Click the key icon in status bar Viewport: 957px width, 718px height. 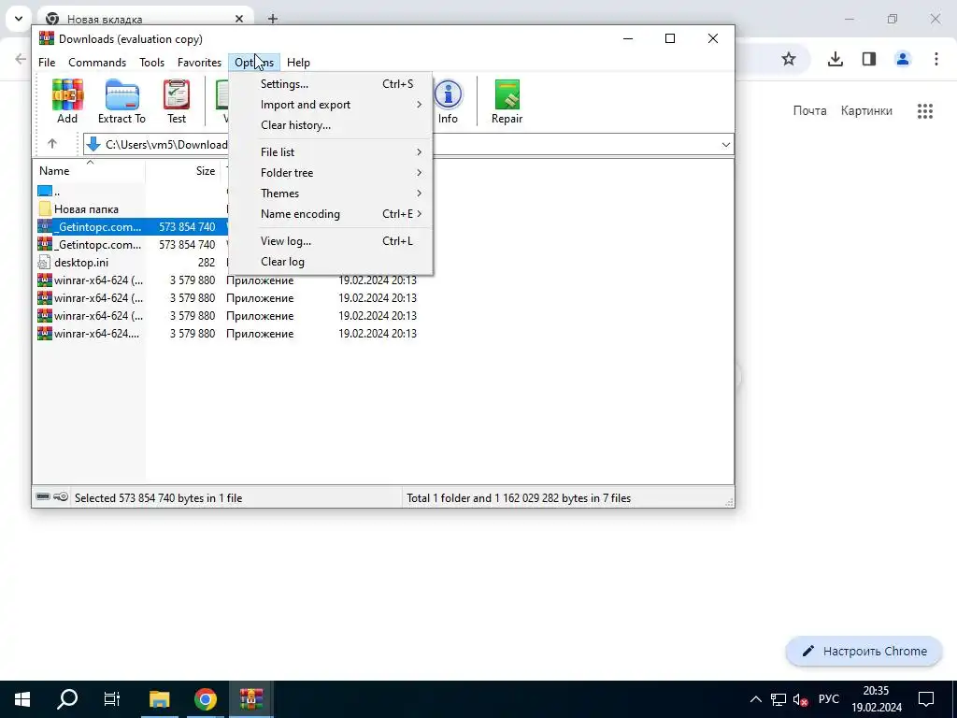[x=61, y=497]
